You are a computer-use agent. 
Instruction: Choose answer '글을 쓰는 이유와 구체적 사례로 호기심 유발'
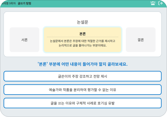83,103
